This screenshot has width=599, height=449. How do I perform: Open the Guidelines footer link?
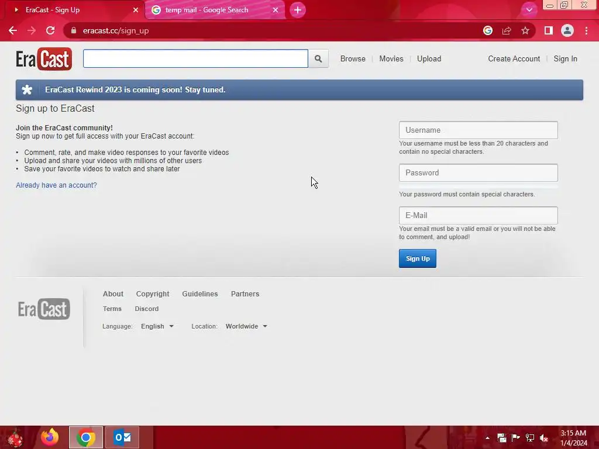200,294
